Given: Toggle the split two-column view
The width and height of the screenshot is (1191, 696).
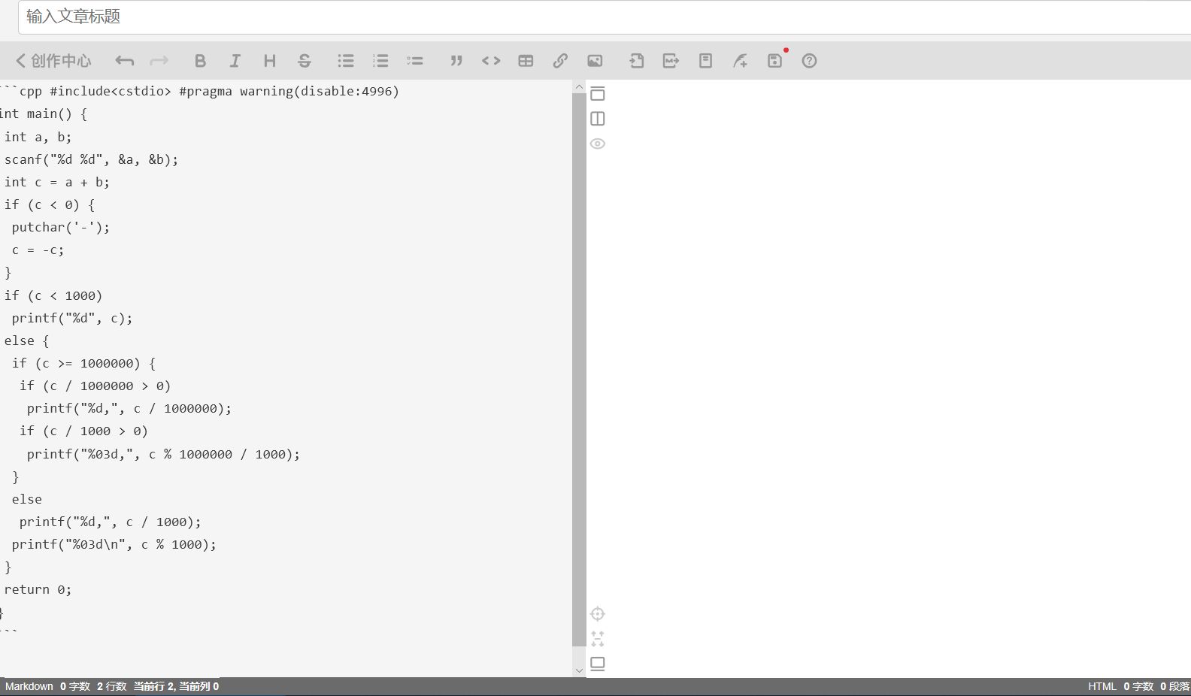Looking at the screenshot, I should pyautogui.click(x=598, y=119).
